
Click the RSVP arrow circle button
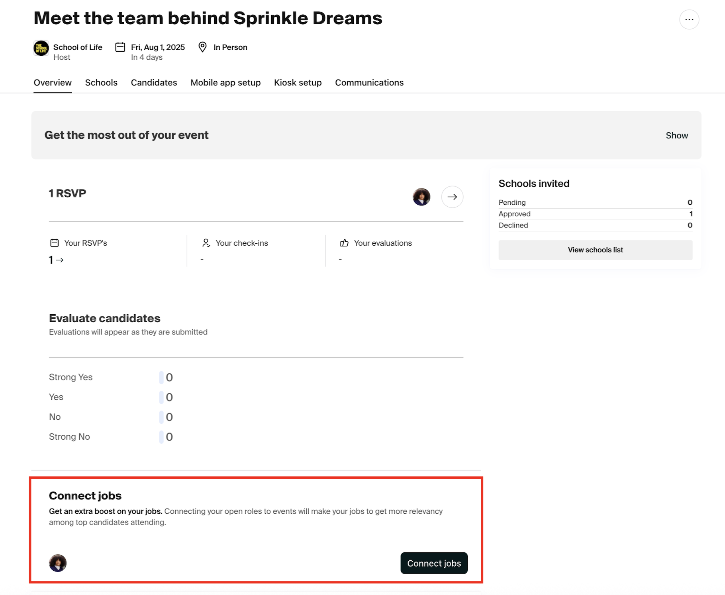(x=452, y=197)
